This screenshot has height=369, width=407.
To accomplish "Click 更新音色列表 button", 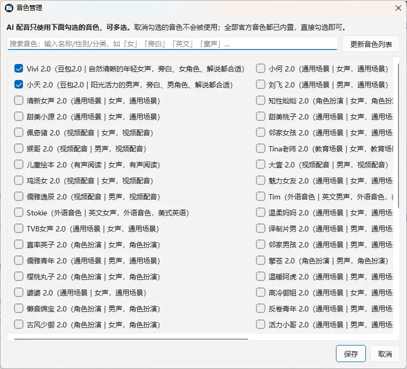I will (371, 44).
